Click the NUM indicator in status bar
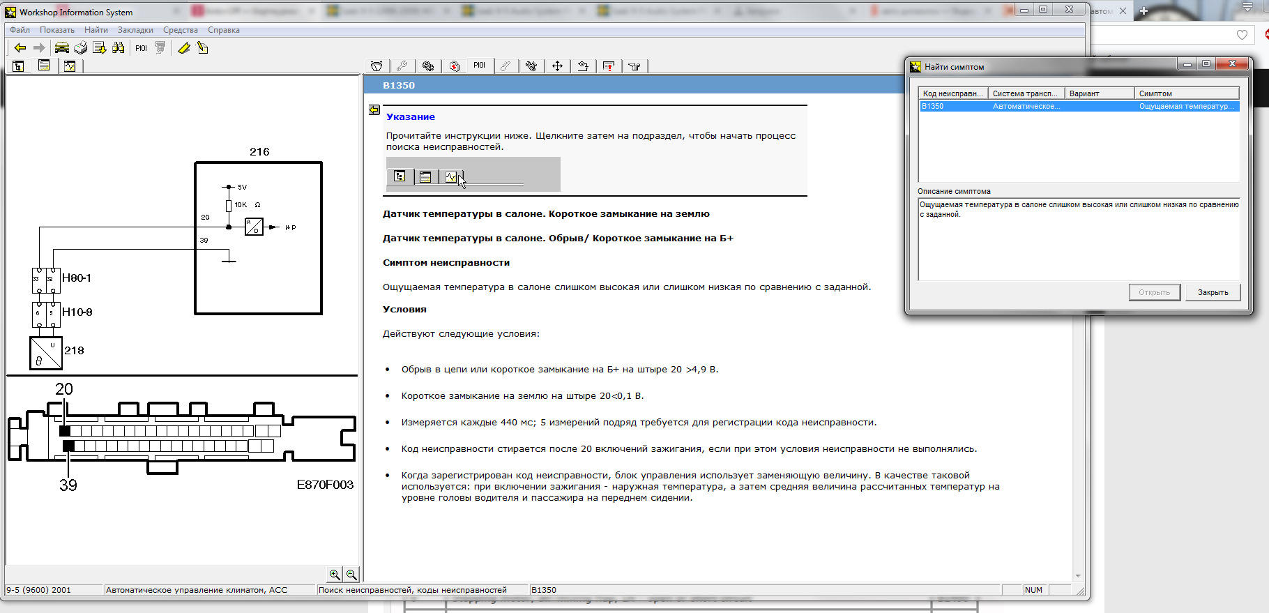The width and height of the screenshot is (1269, 613). [x=1034, y=590]
